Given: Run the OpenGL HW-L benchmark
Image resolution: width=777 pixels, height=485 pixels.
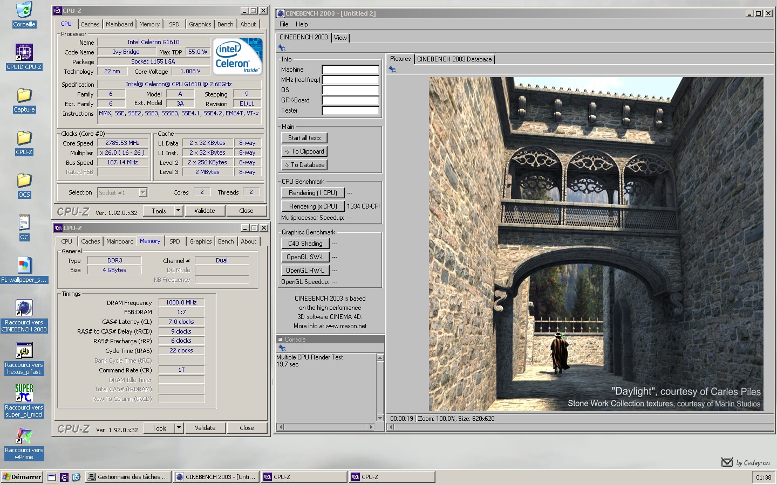Looking at the screenshot, I should click(305, 271).
